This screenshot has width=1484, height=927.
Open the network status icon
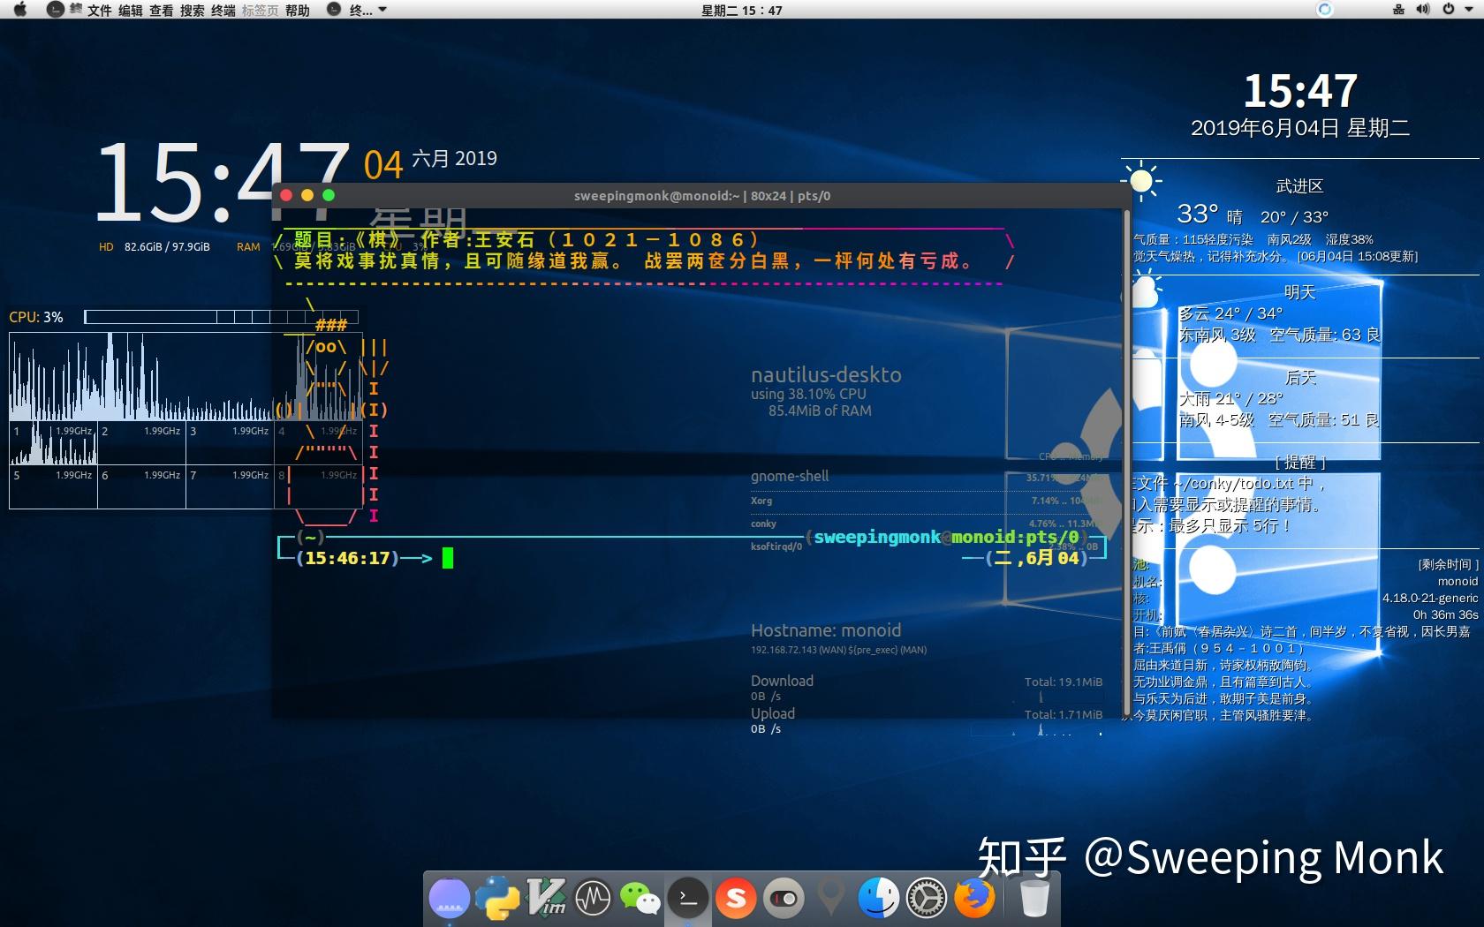point(1398,10)
